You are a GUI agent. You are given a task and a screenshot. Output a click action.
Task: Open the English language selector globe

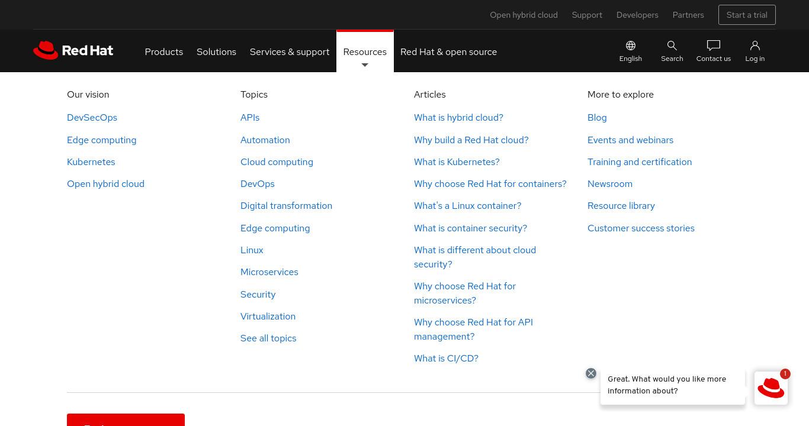click(631, 46)
